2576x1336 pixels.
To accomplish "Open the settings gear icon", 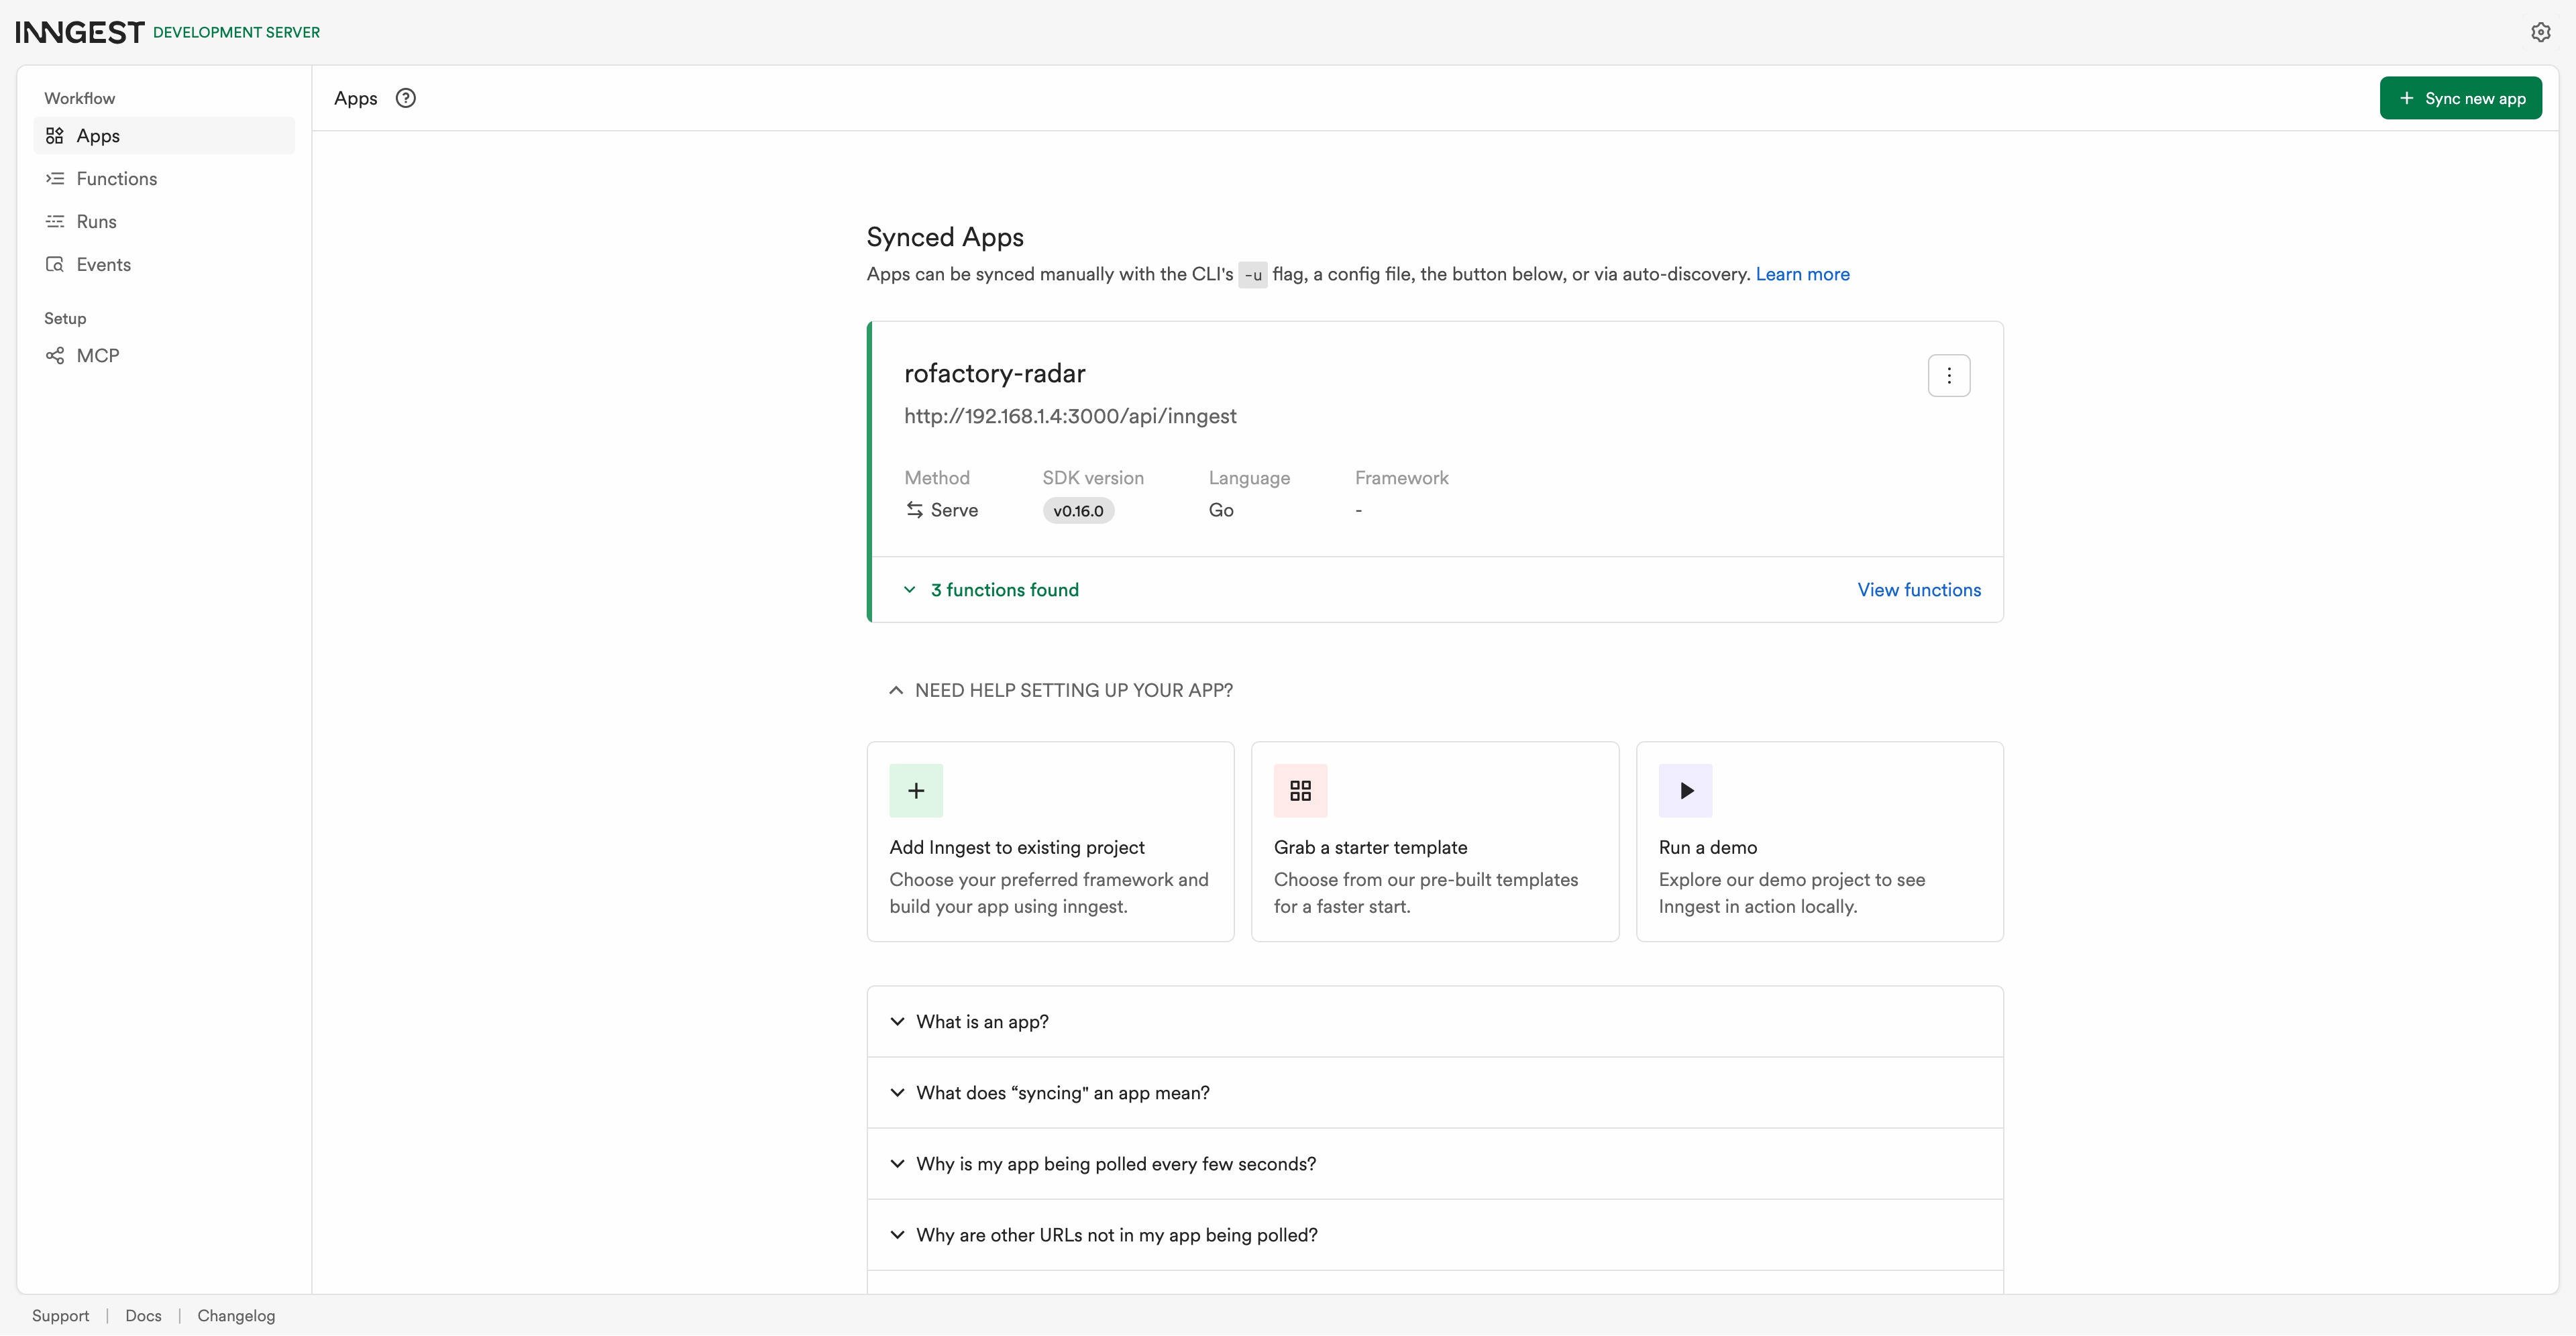I will click(2540, 32).
